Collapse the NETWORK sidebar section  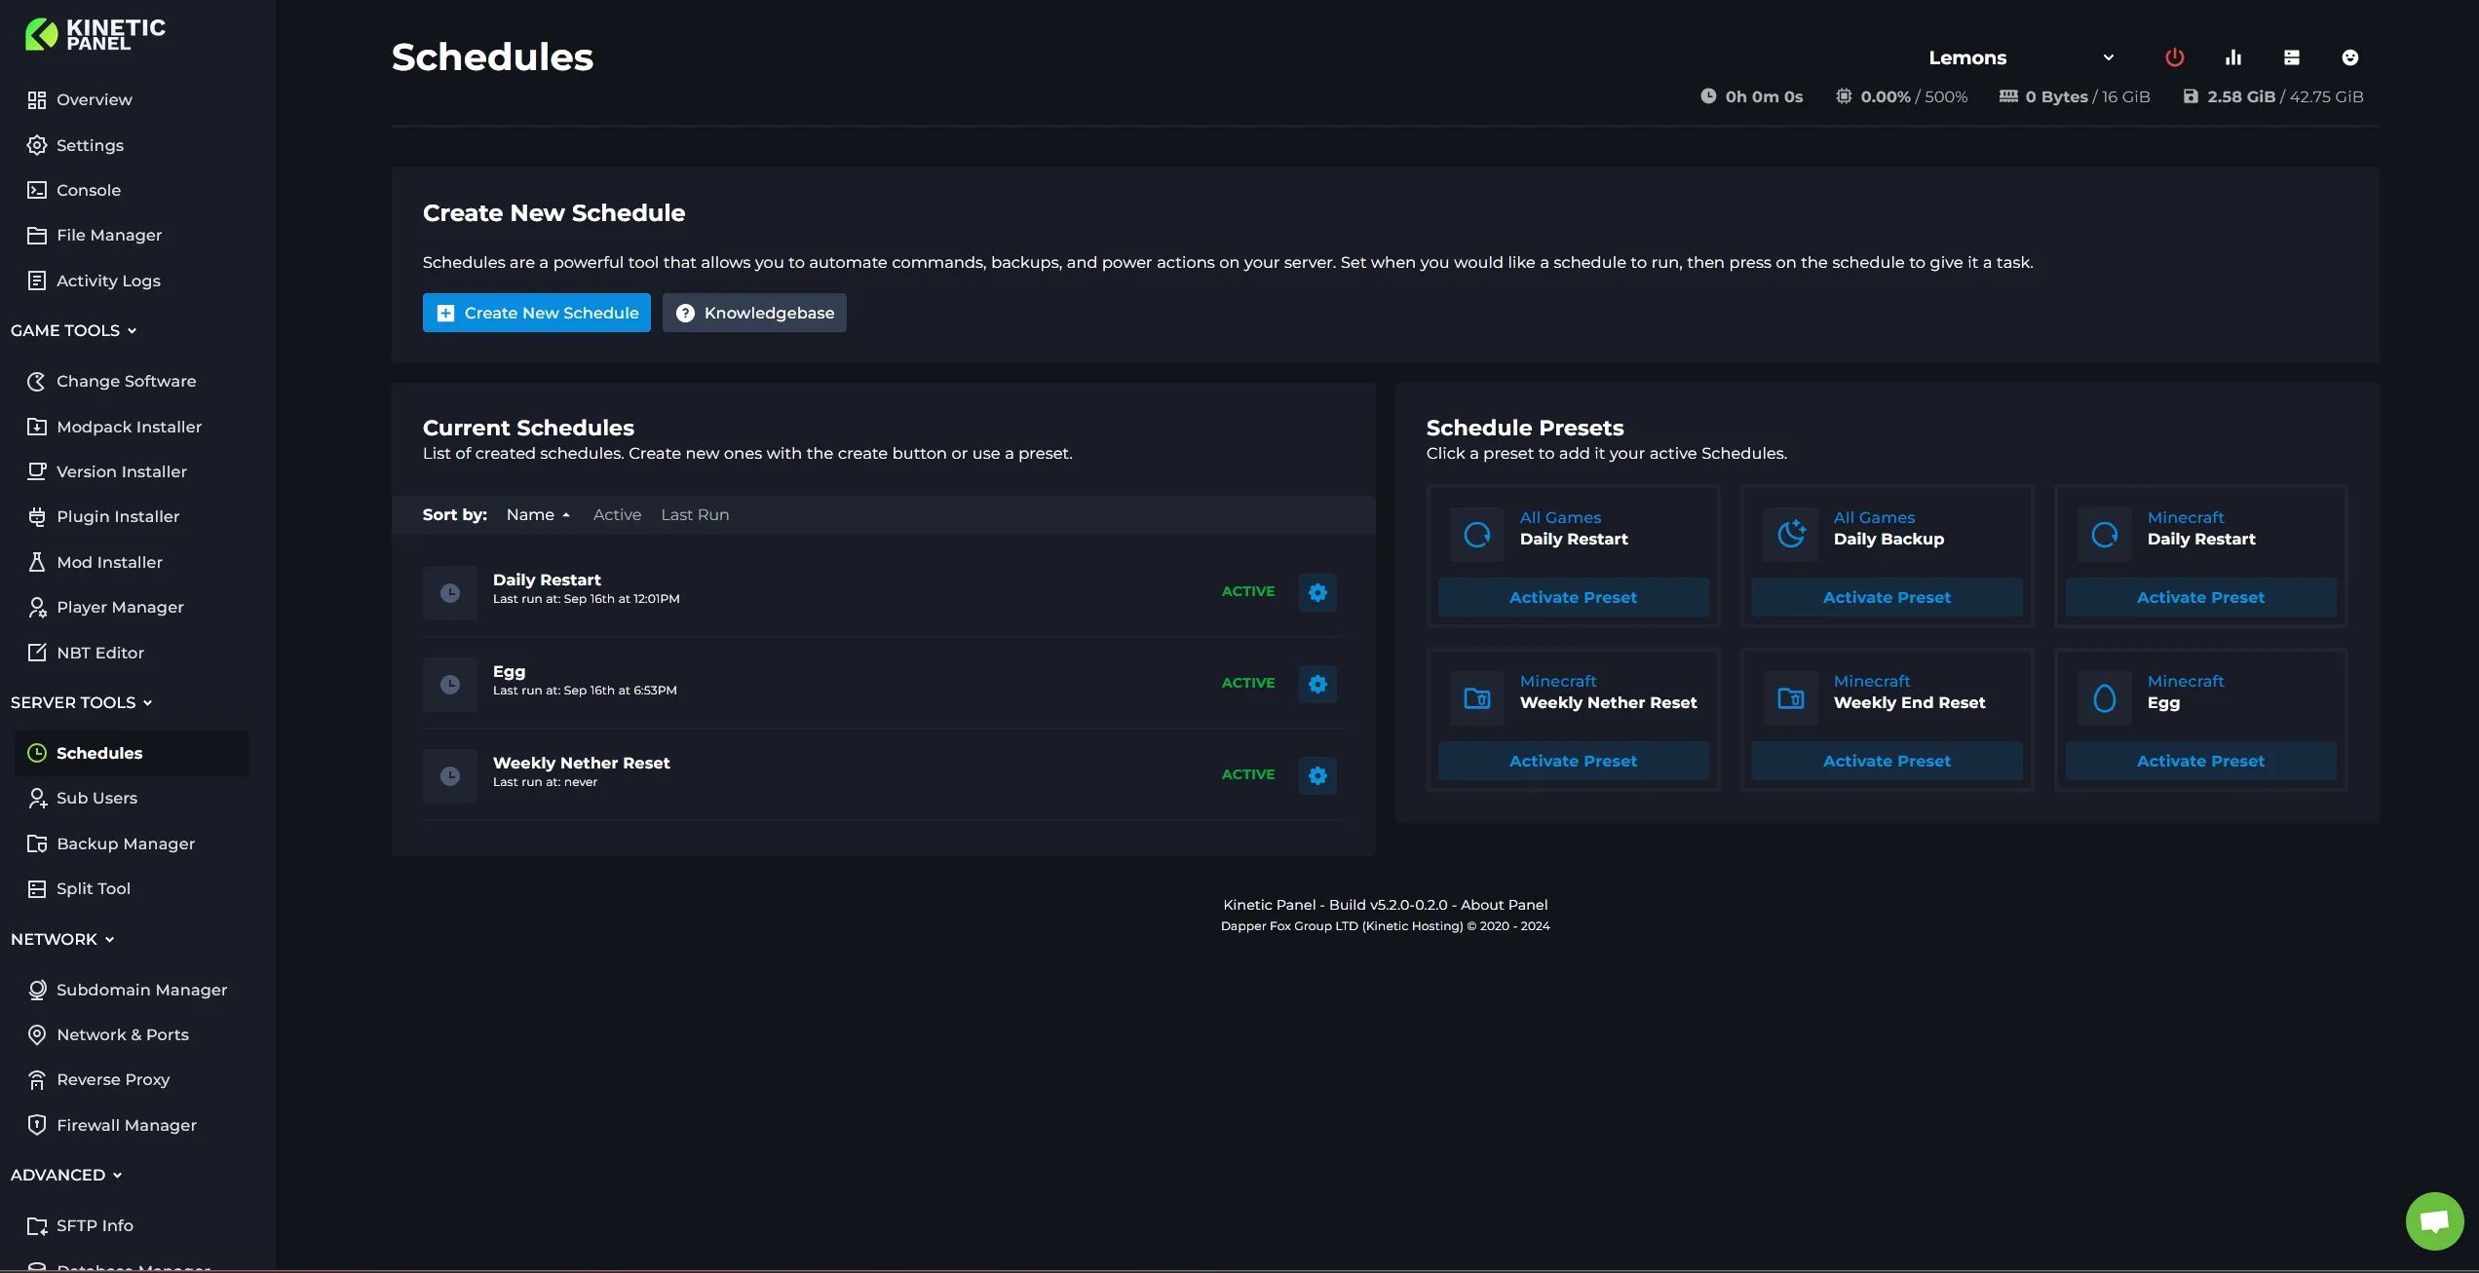[63, 940]
